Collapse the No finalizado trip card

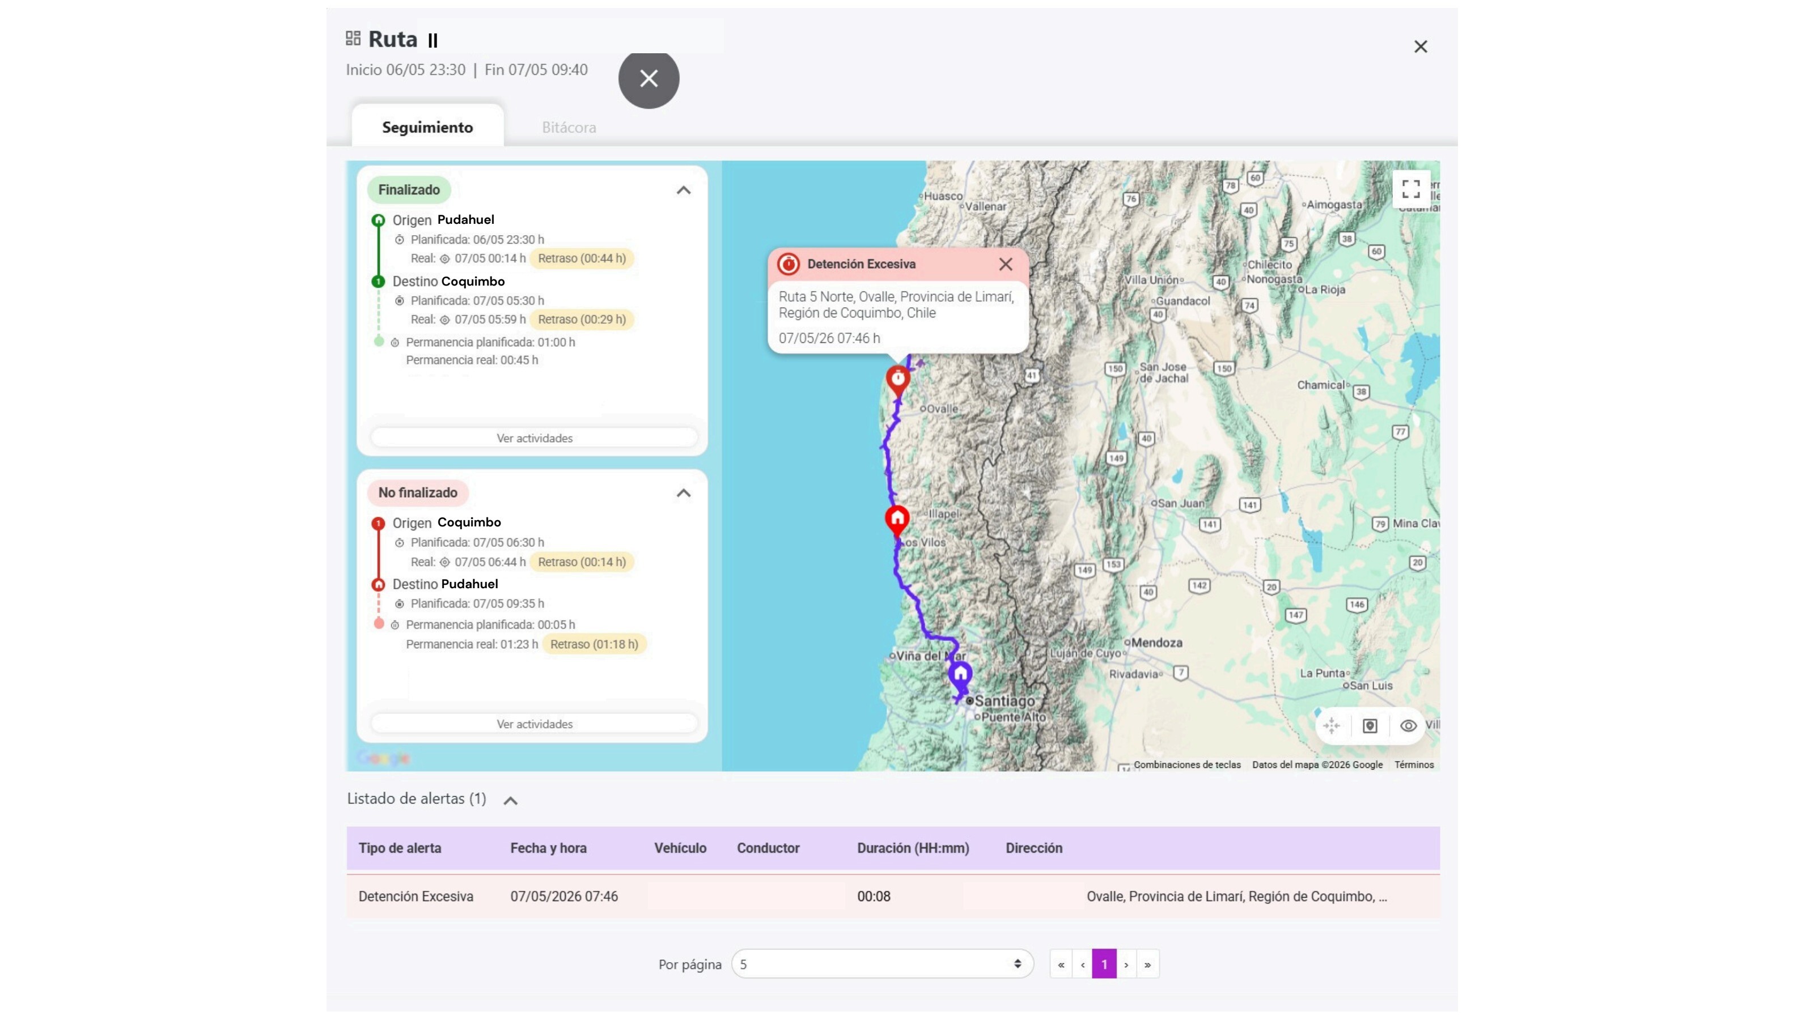click(683, 493)
